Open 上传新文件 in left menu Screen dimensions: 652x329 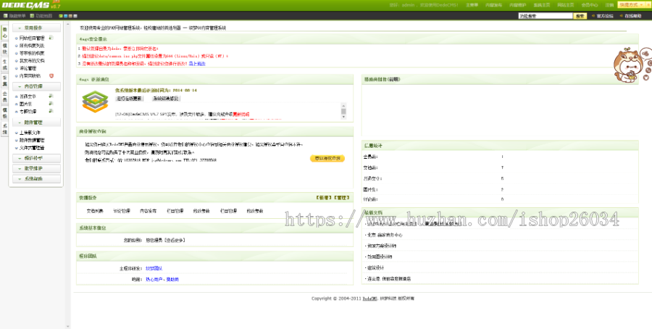coord(30,133)
